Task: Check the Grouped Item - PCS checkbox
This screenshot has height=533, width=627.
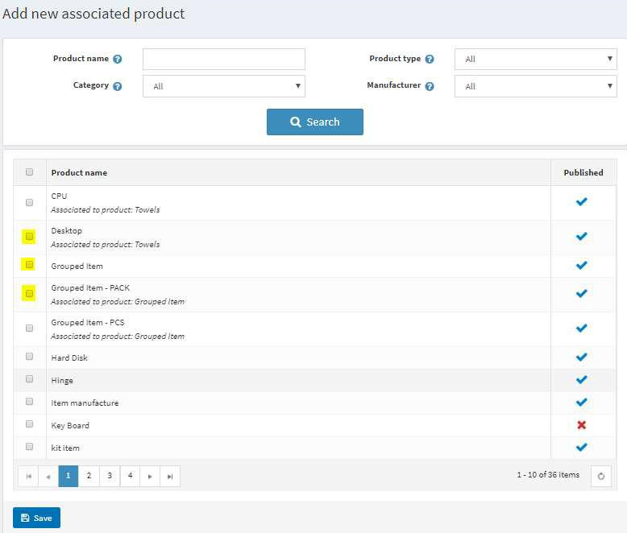Action: click(x=29, y=328)
